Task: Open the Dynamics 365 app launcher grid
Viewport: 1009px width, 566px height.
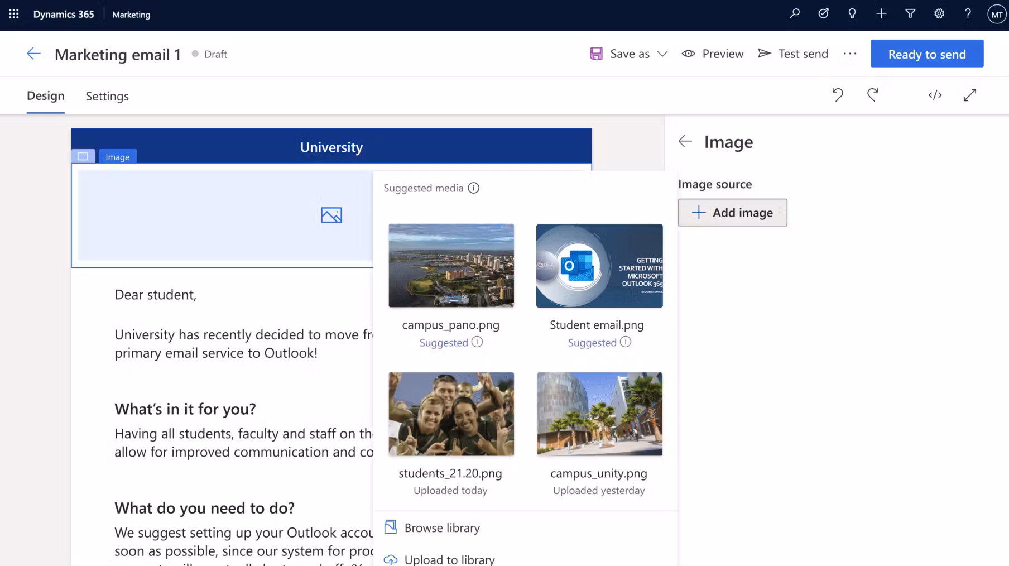Action: (x=14, y=14)
